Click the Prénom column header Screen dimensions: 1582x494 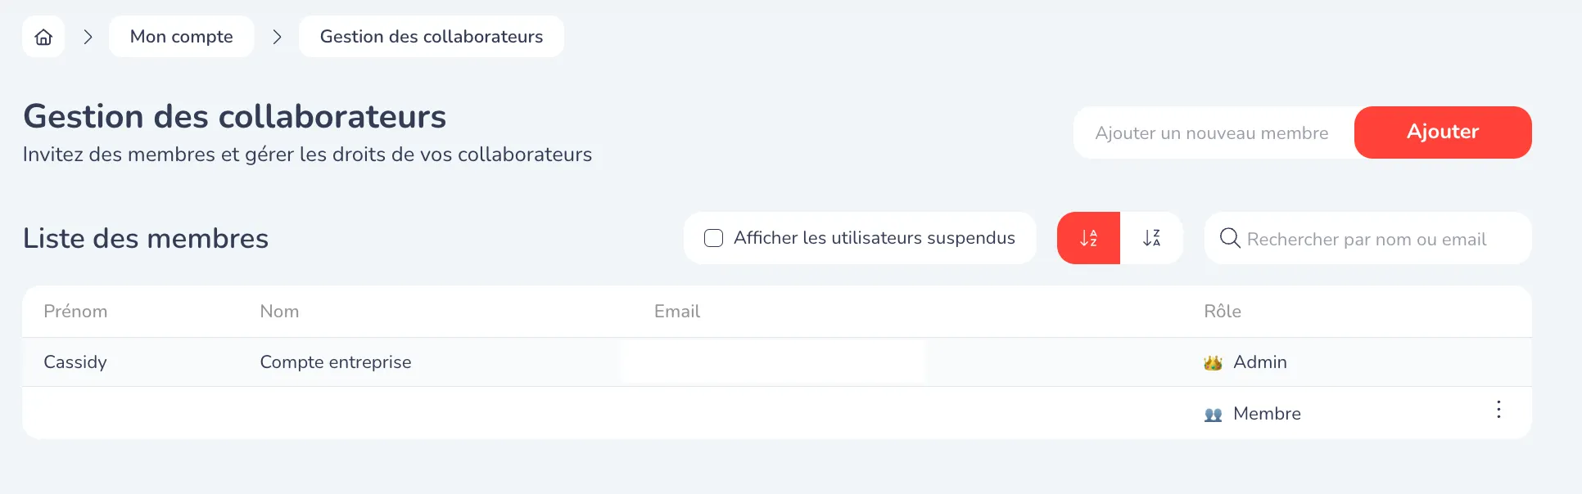point(75,312)
